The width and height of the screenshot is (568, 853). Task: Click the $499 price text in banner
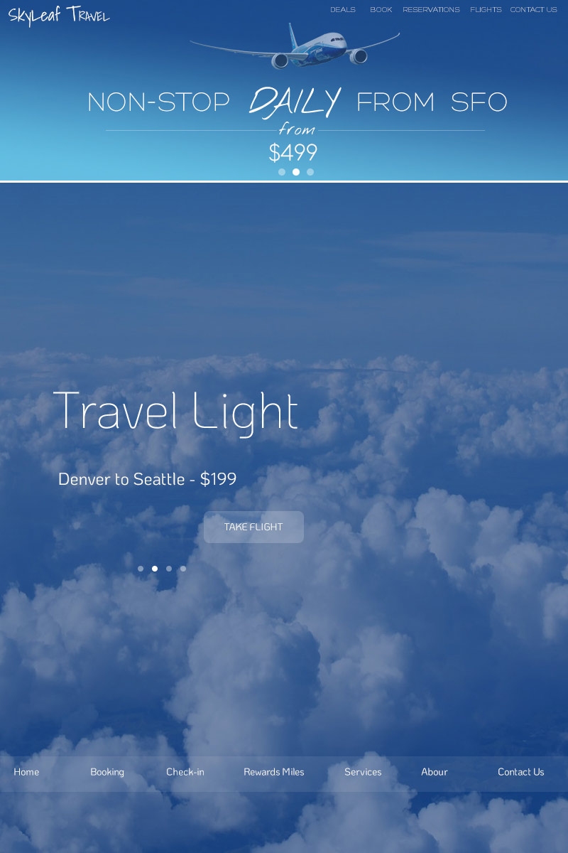[293, 152]
